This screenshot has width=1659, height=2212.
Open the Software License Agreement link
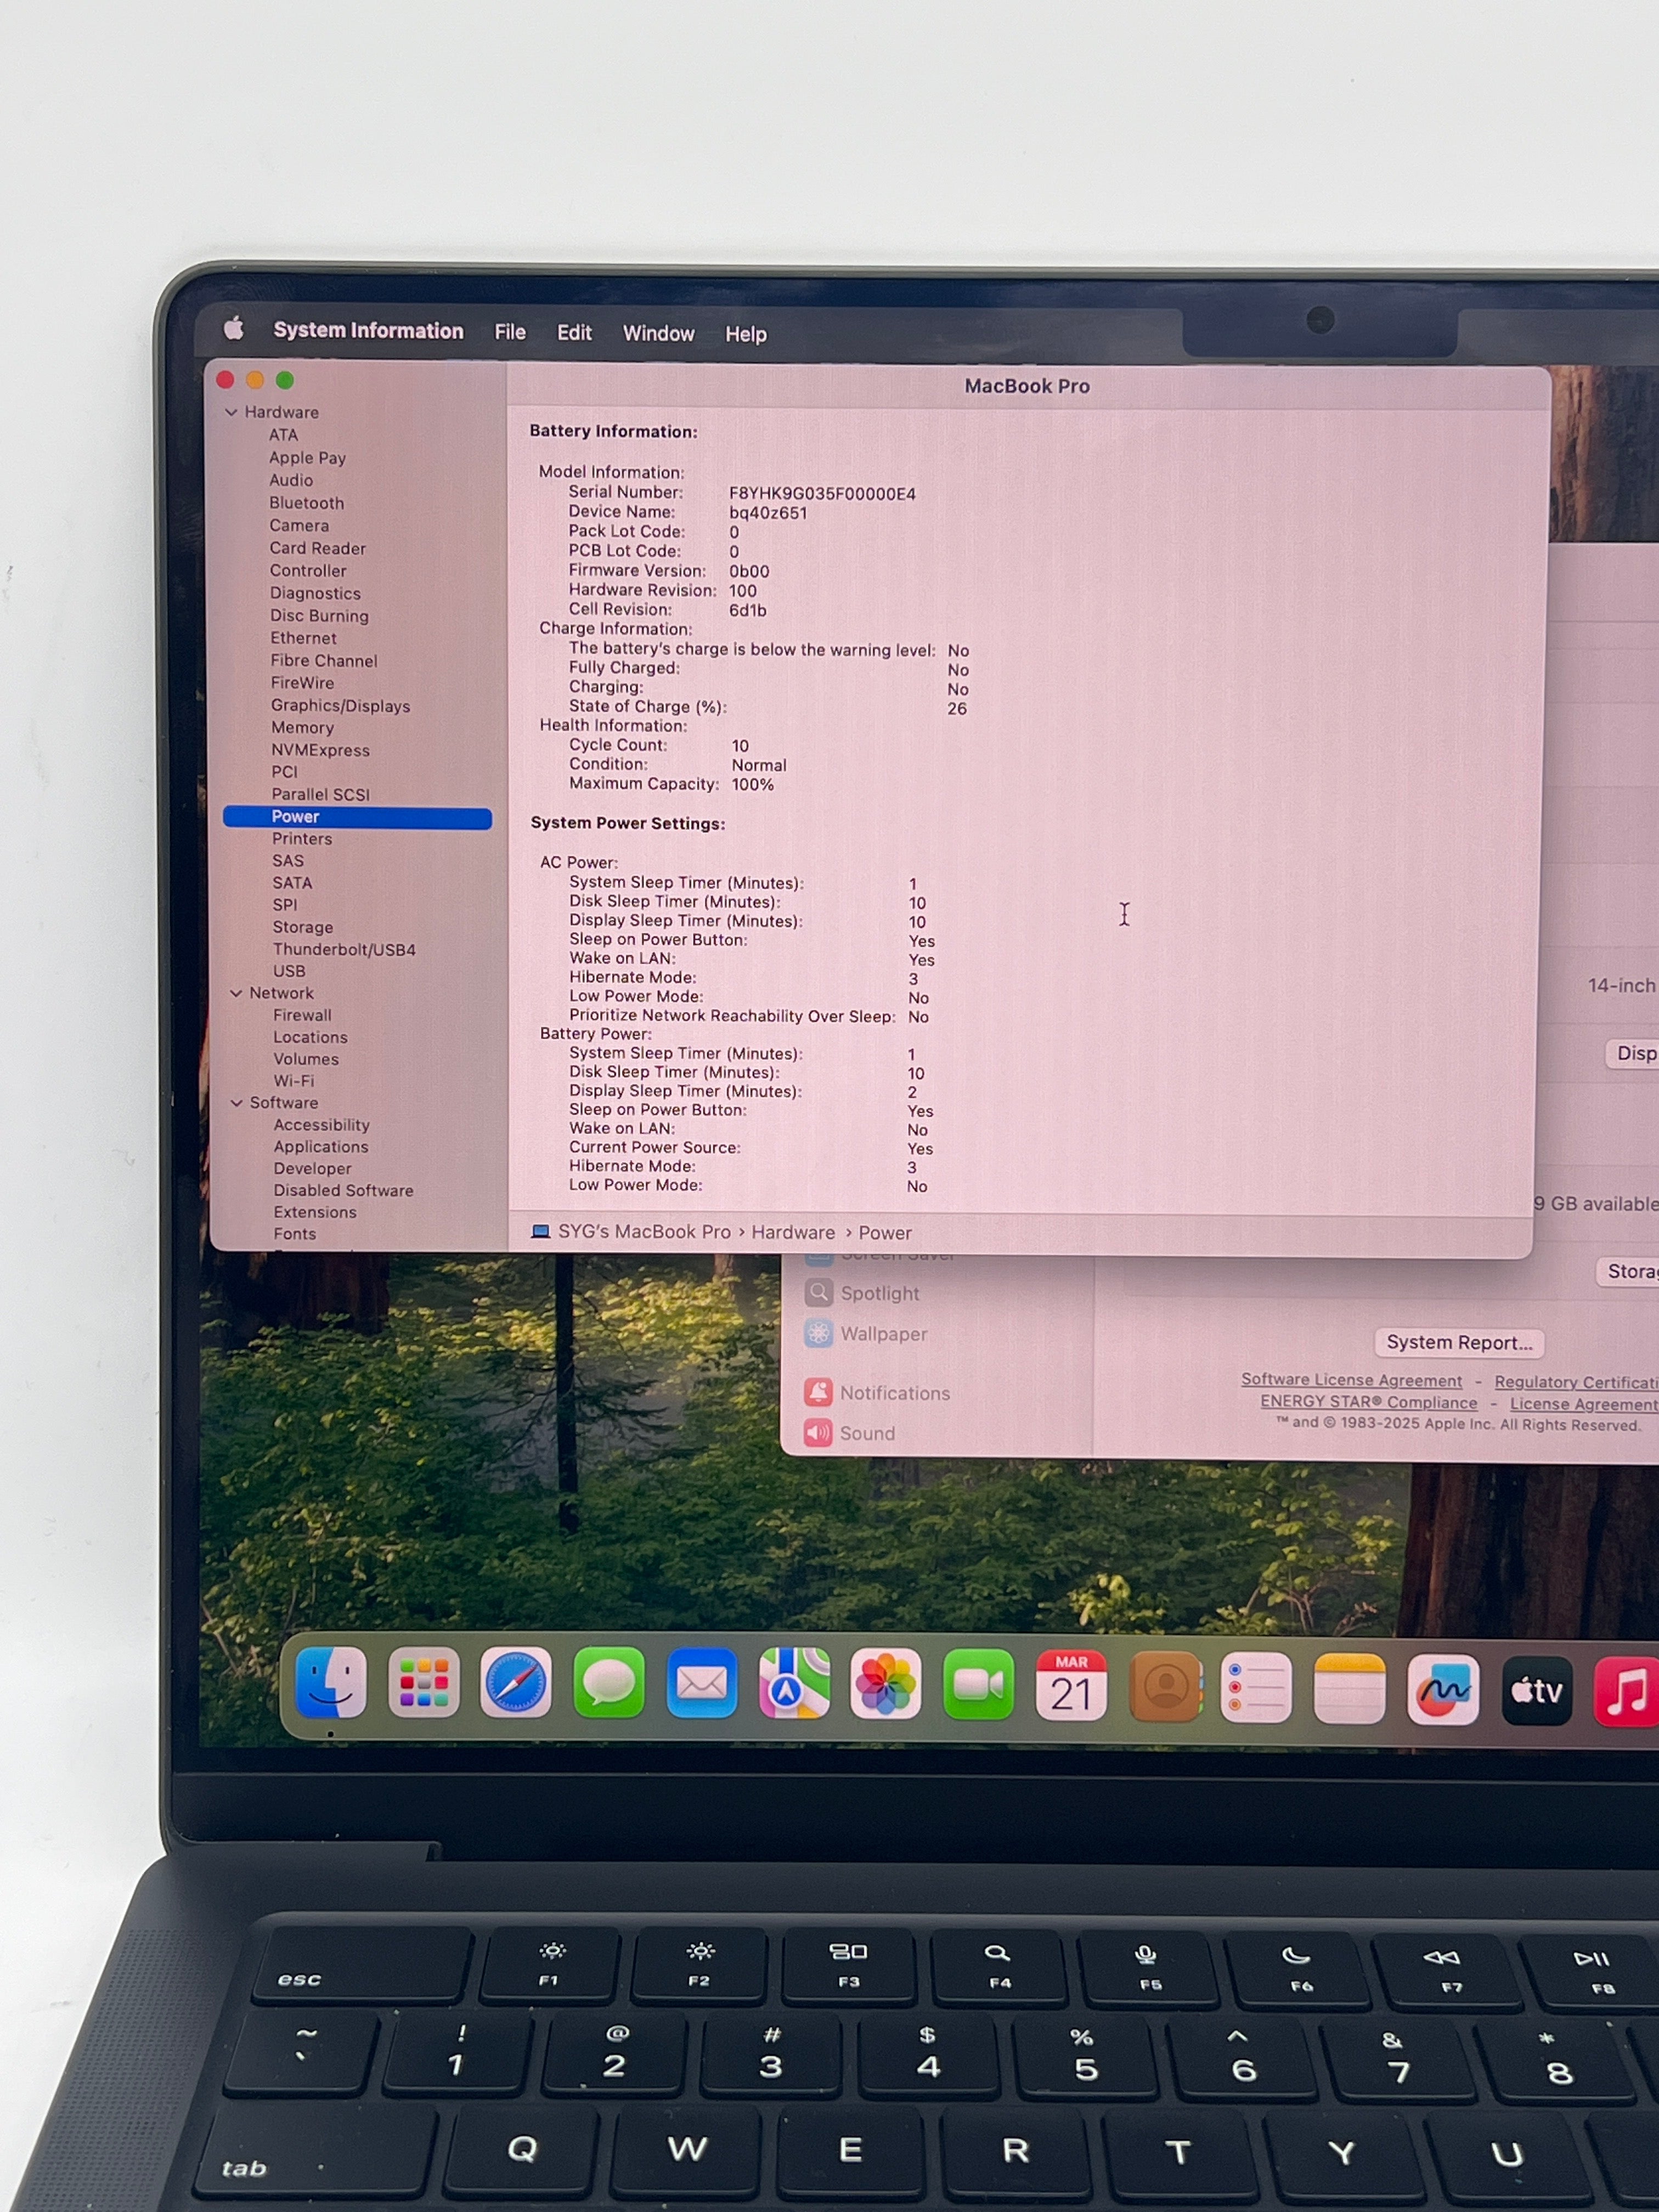[1351, 1380]
